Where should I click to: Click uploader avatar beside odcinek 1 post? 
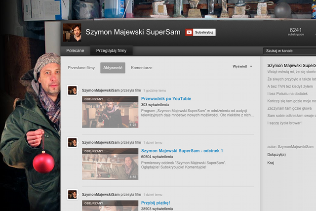[73, 142]
